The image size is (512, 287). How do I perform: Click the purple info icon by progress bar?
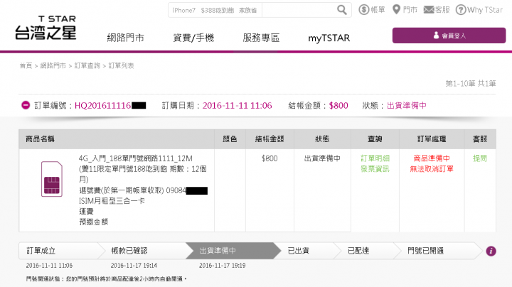pos(491,251)
